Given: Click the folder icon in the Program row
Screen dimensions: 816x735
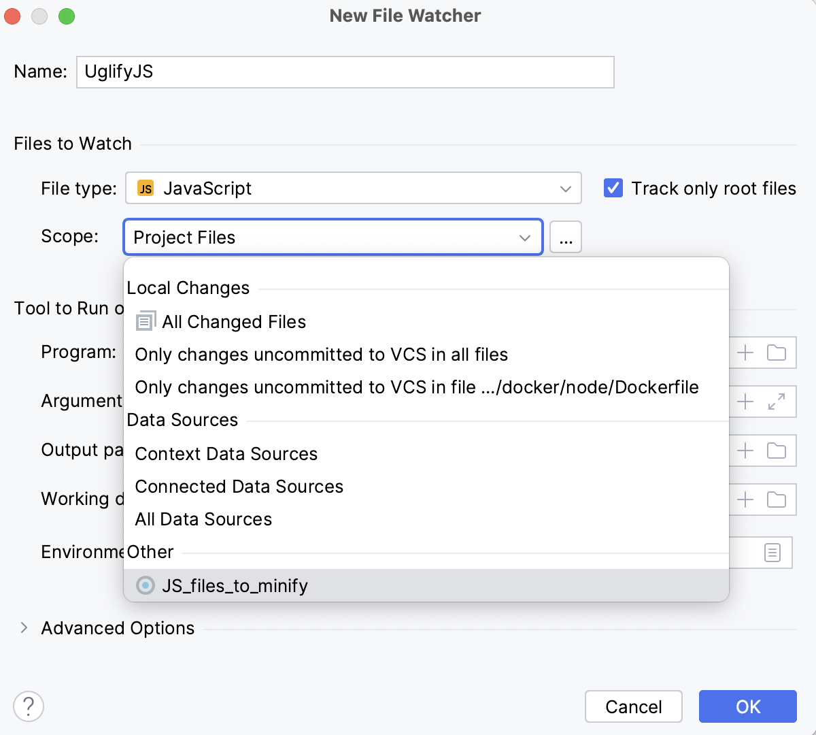Looking at the screenshot, I should (x=776, y=353).
